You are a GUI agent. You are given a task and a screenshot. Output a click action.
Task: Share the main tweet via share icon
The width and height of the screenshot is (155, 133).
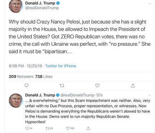[133, 85]
